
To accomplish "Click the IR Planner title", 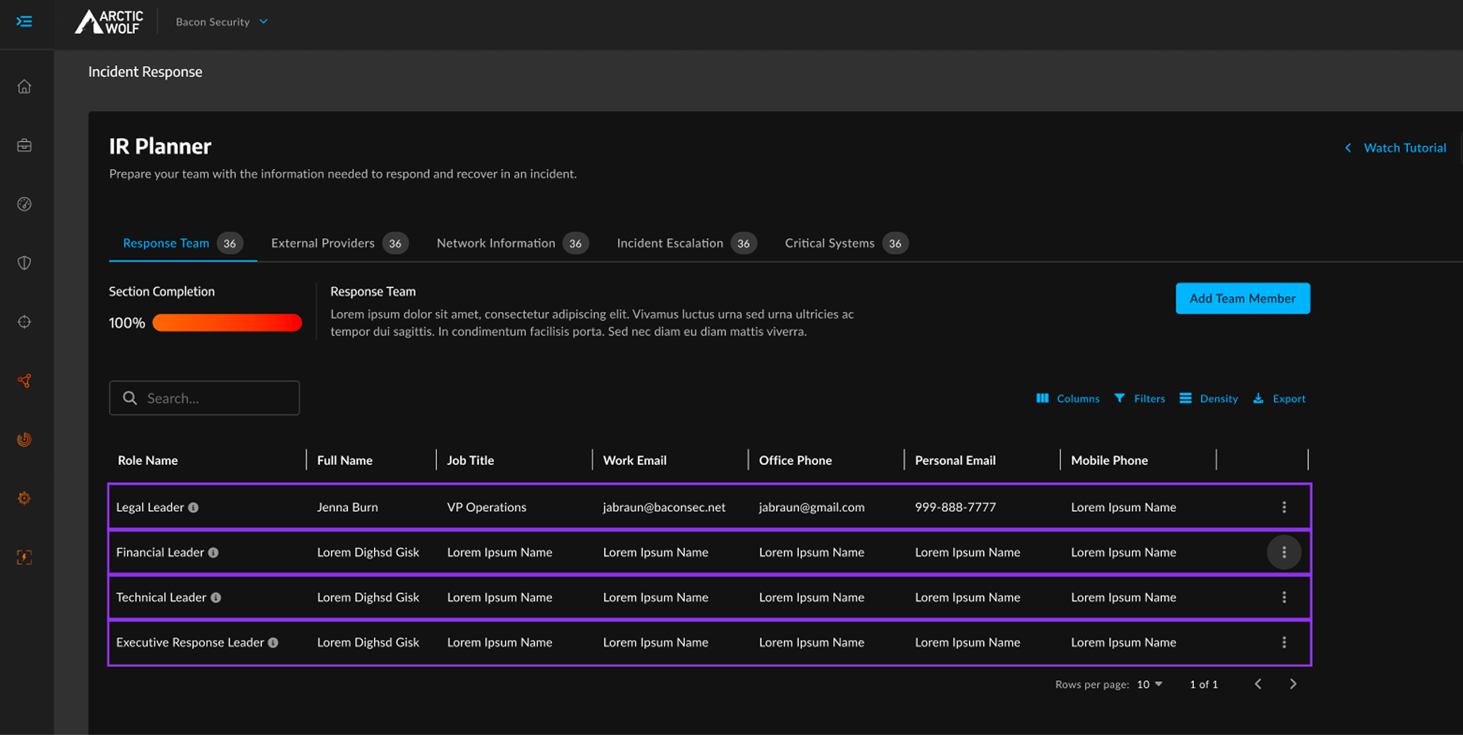I will 160,146.
